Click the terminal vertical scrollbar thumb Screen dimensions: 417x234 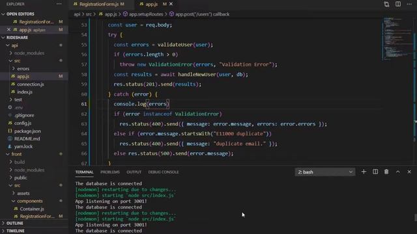(x=415, y=218)
